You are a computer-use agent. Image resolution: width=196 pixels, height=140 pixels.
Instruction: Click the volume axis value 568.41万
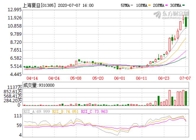(x=13, y=96)
